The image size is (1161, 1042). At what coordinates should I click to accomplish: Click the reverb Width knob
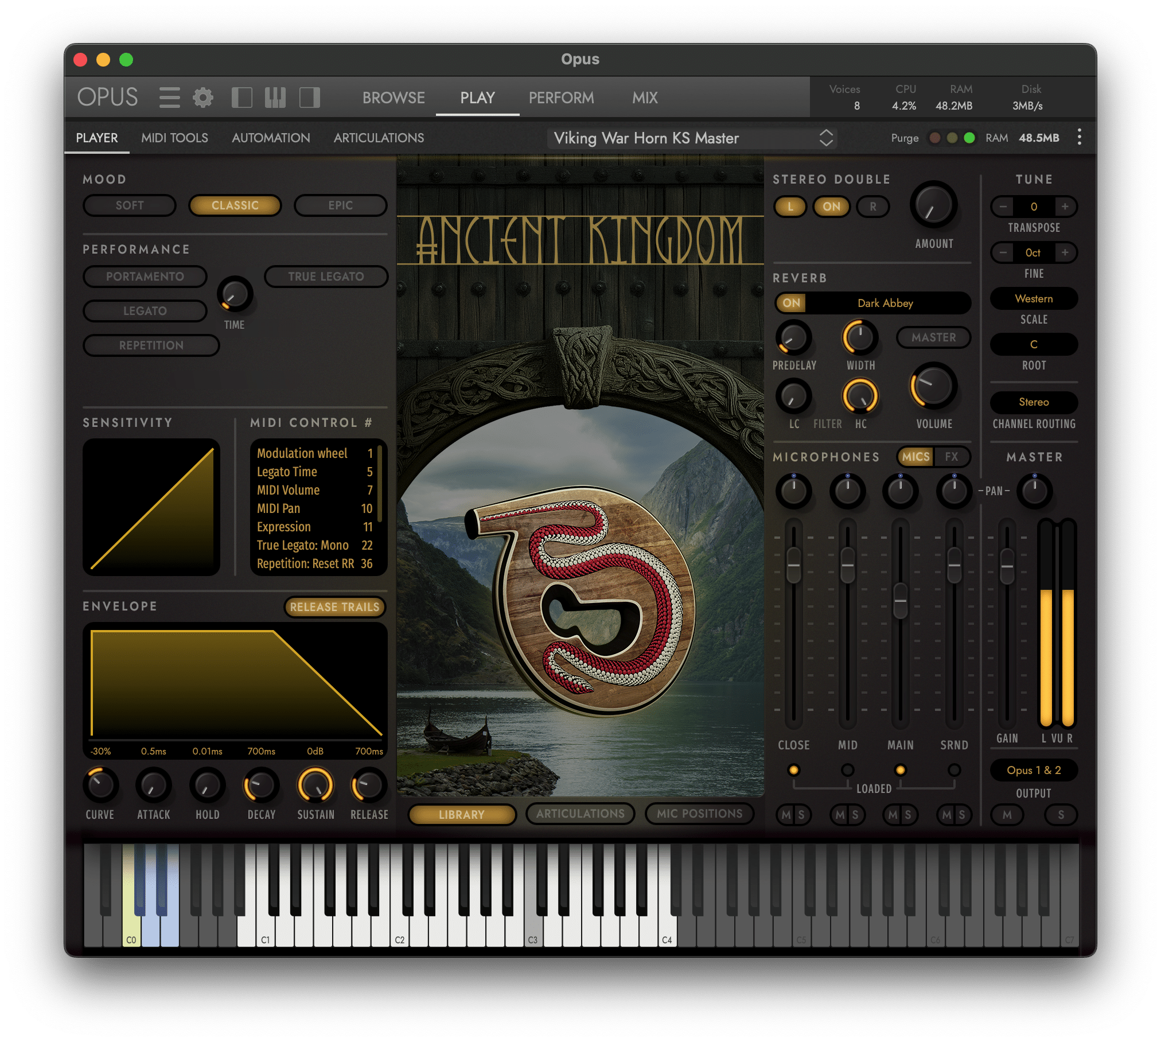(859, 337)
